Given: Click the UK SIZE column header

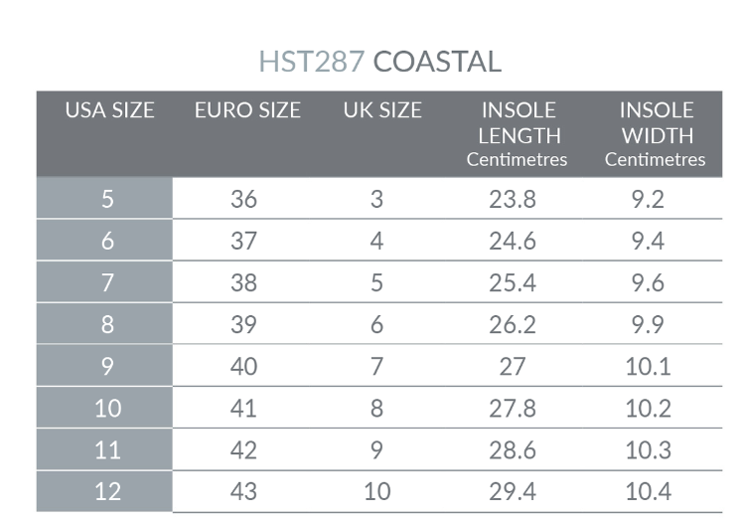Looking at the screenshot, I should tap(382, 110).
